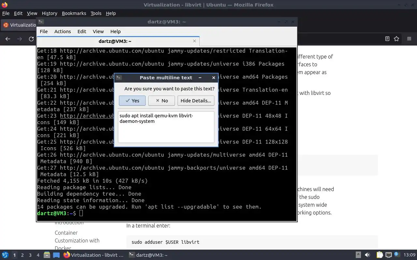This screenshot has height=260, width=417.
Task: Minimize the Paste multiline text dialog
Action: tap(200, 78)
